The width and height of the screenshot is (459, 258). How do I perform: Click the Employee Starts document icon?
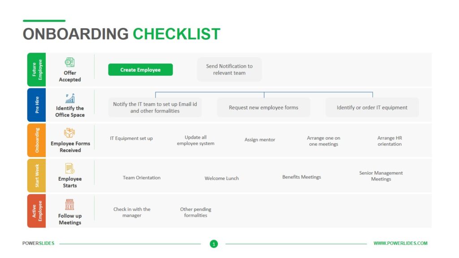tap(69, 169)
